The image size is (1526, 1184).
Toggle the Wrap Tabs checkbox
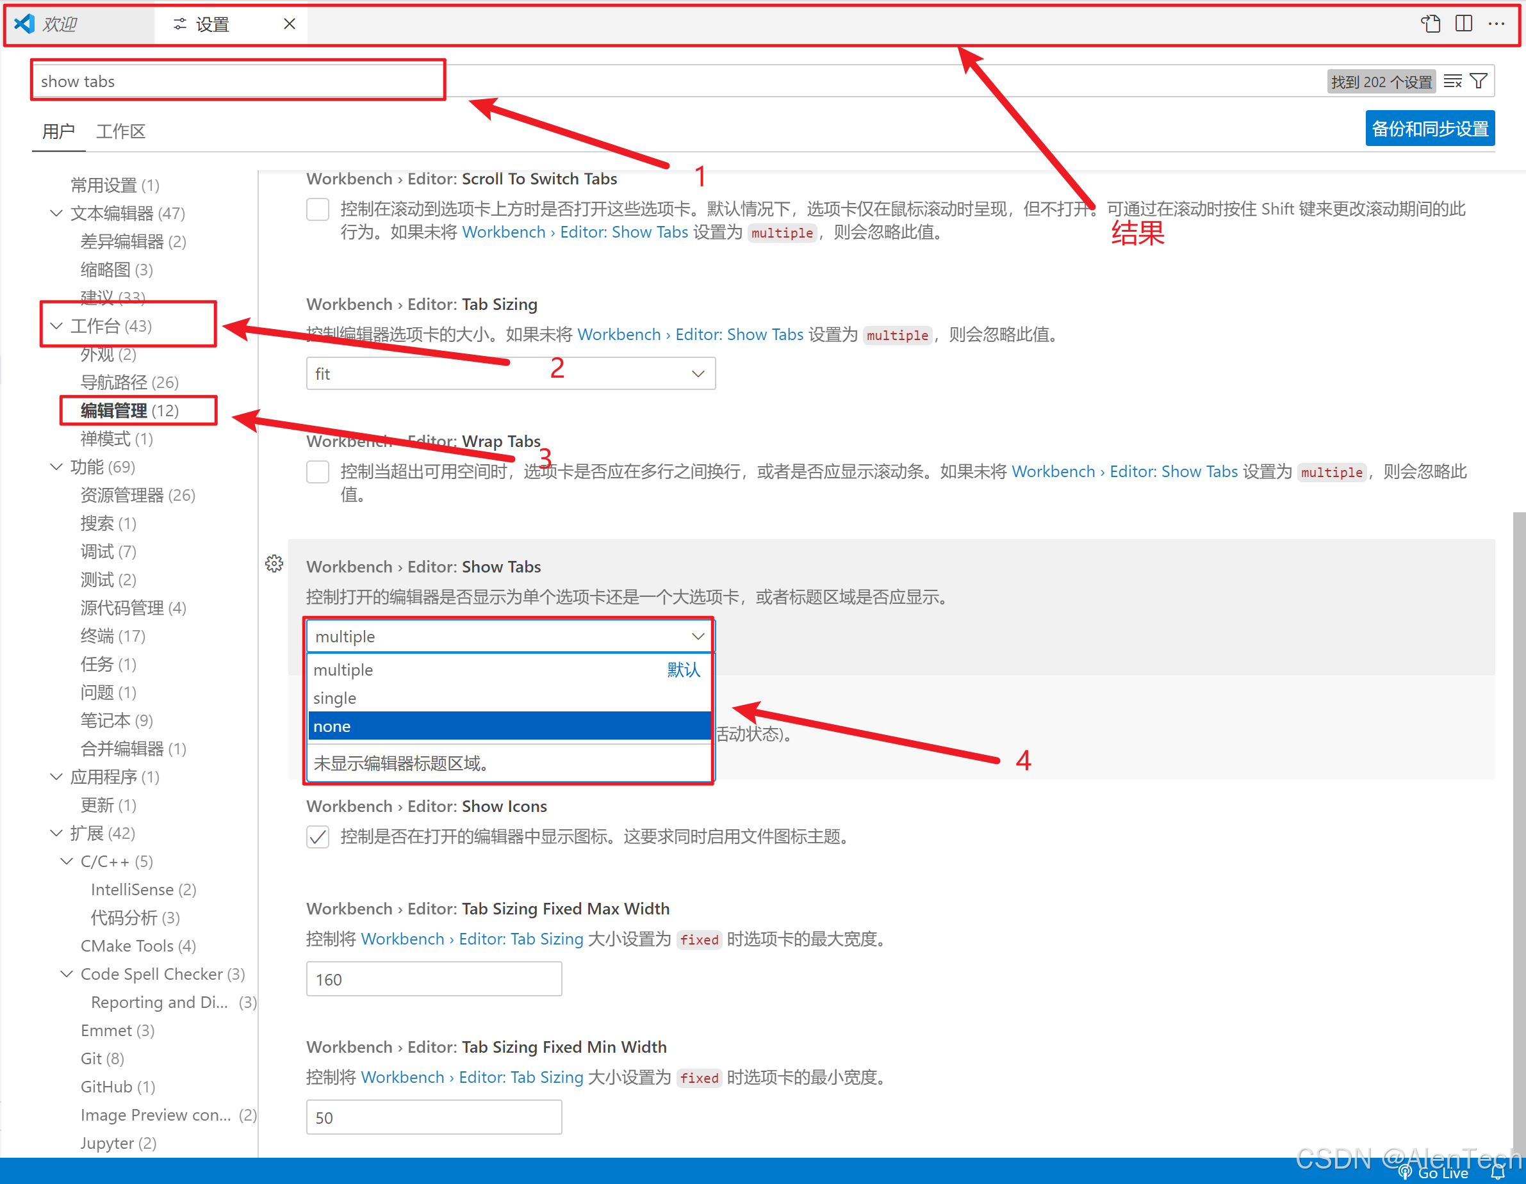coord(318,471)
